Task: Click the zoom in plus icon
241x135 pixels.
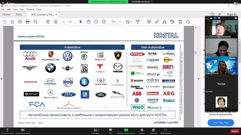Action: pyautogui.click(x=104, y=22)
